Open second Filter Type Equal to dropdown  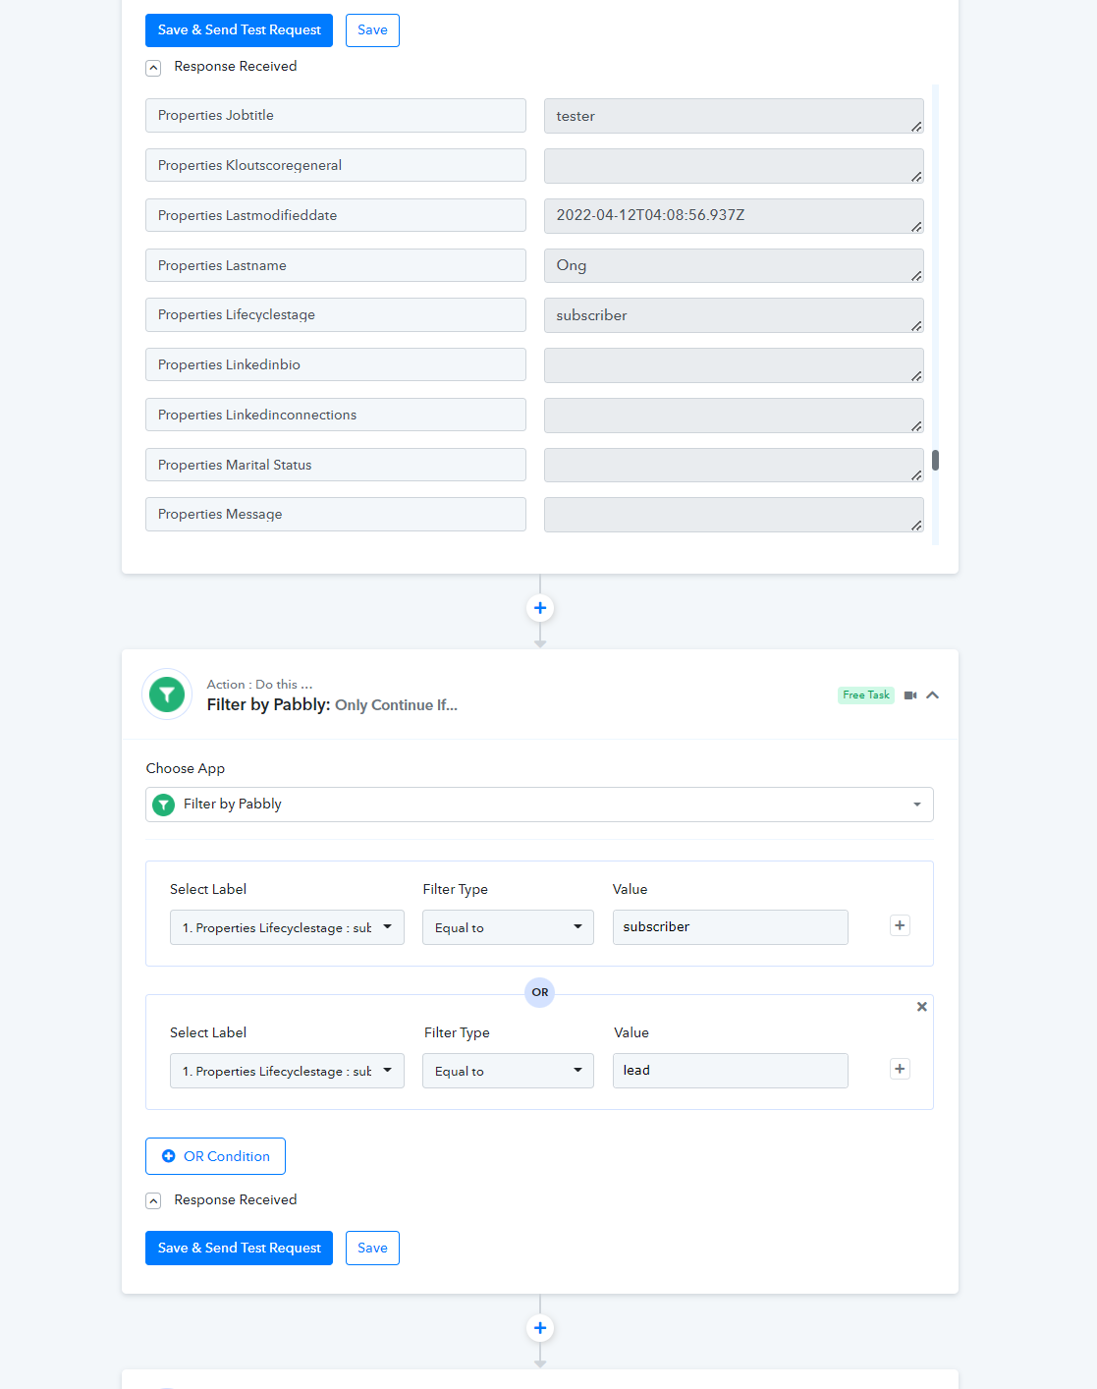coord(508,1071)
